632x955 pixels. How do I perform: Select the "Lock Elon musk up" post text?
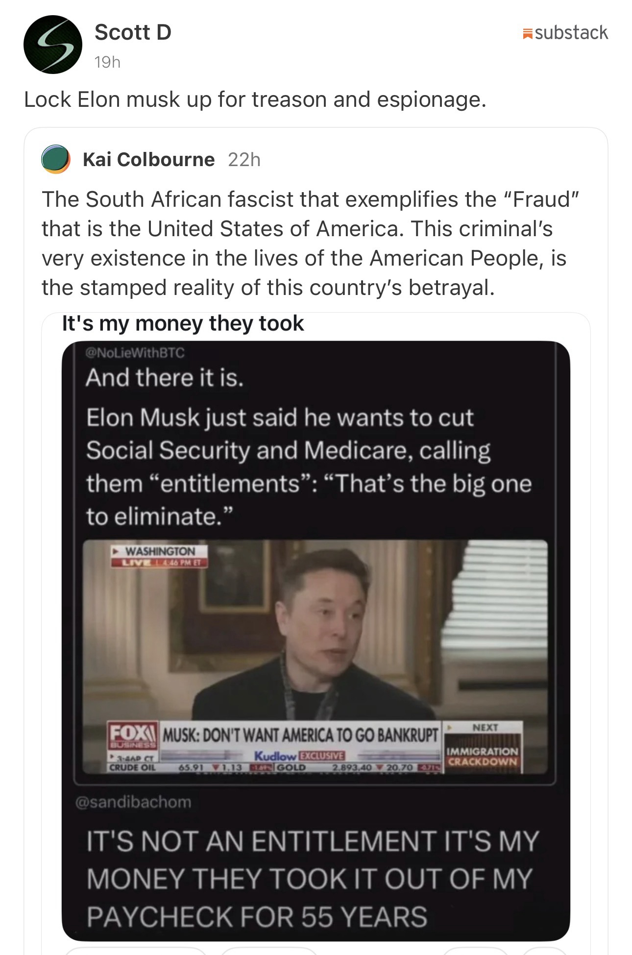point(255,99)
